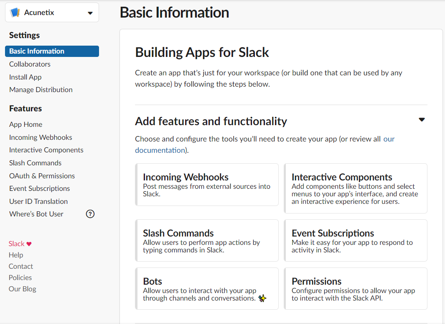This screenshot has height=324, width=445.
Task: Click the Building Apps for Slack heading
Action: [x=202, y=53]
